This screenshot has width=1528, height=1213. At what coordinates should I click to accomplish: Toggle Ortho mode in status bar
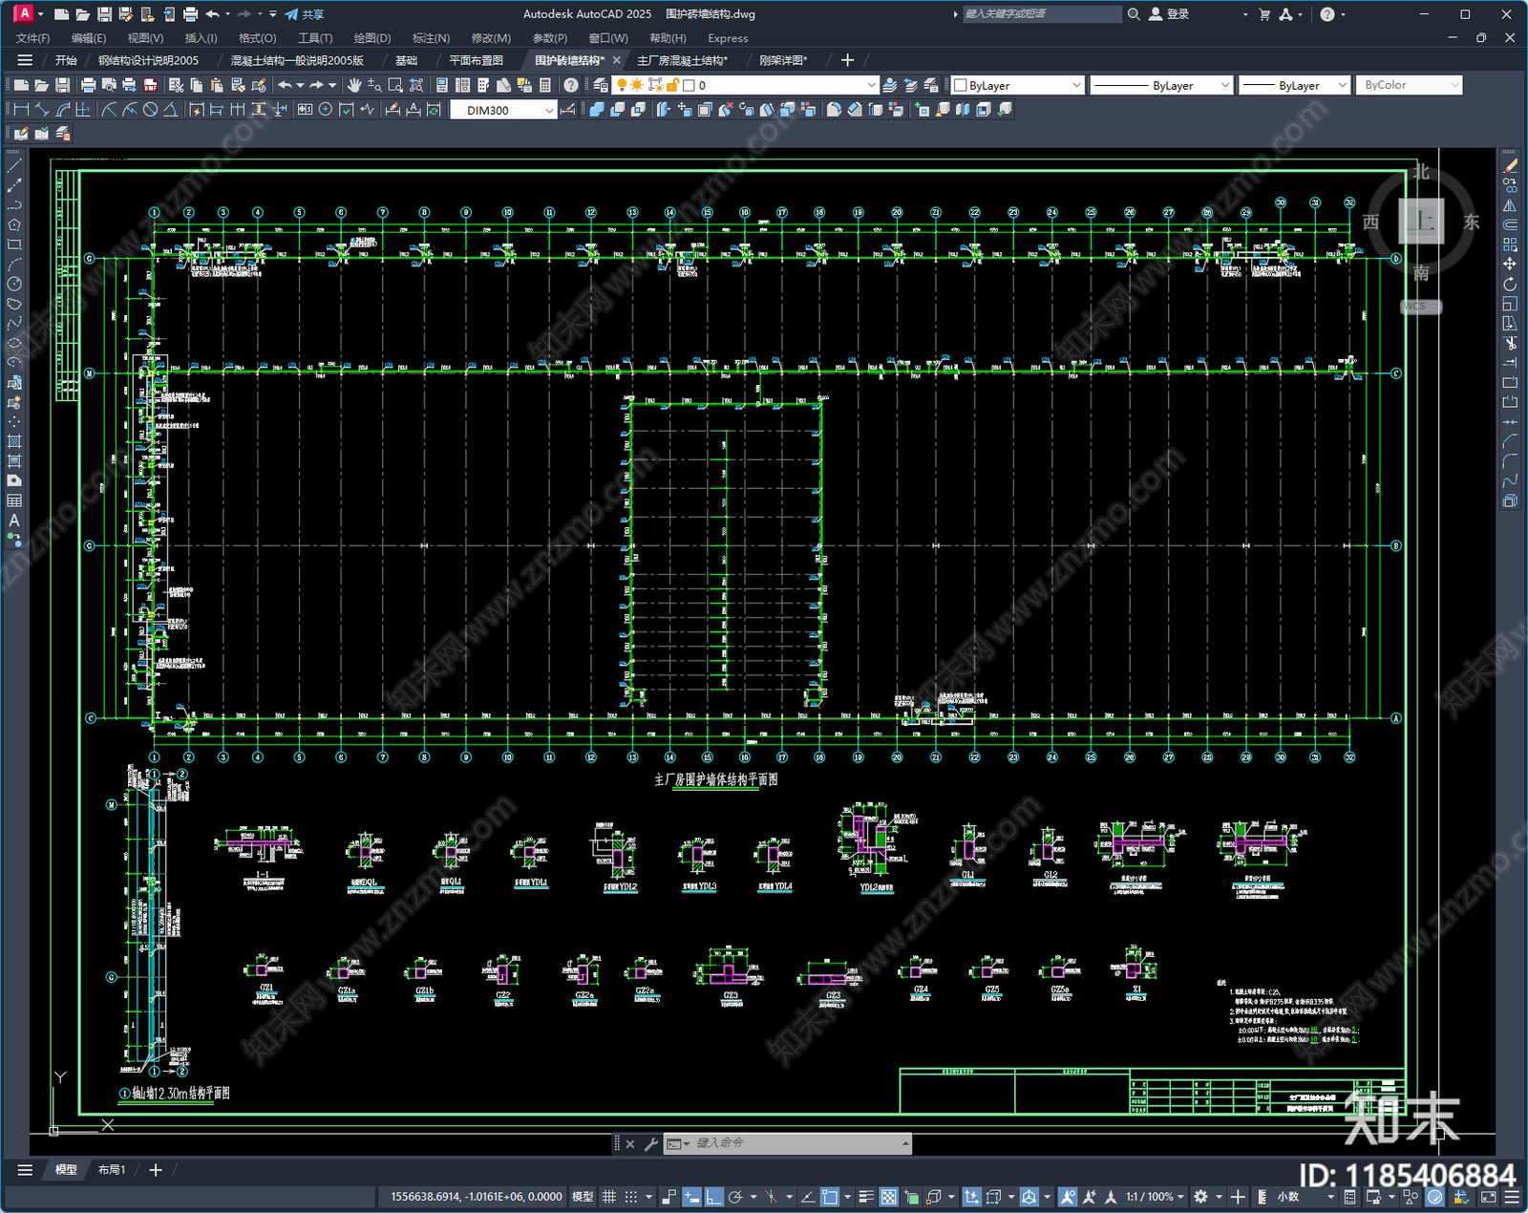coord(713,1197)
